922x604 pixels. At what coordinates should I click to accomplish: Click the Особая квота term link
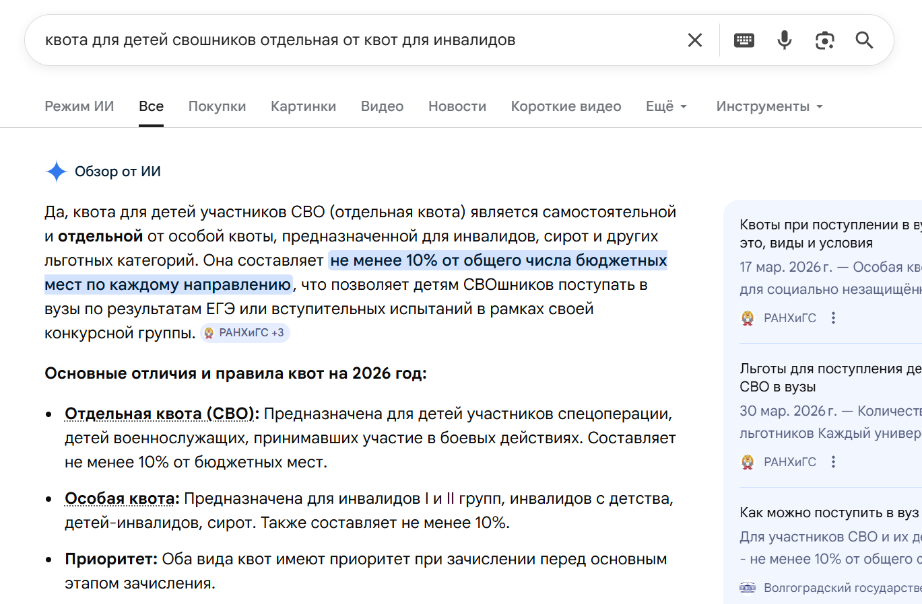[122, 498]
